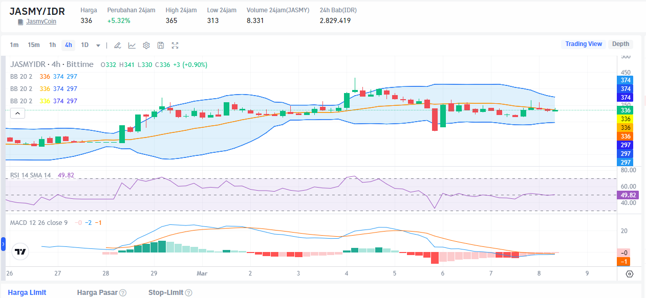This screenshot has width=646, height=298.
Task: Click the help icon next to Stop-Limit
Action: click(188, 293)
